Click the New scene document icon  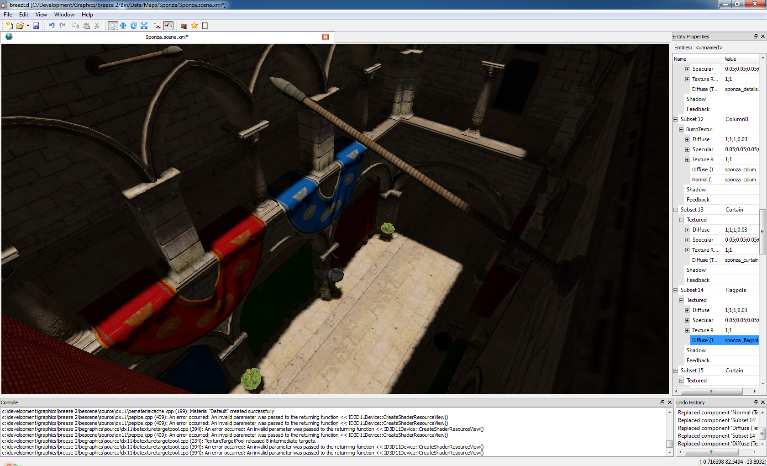(x=9, y=26)
